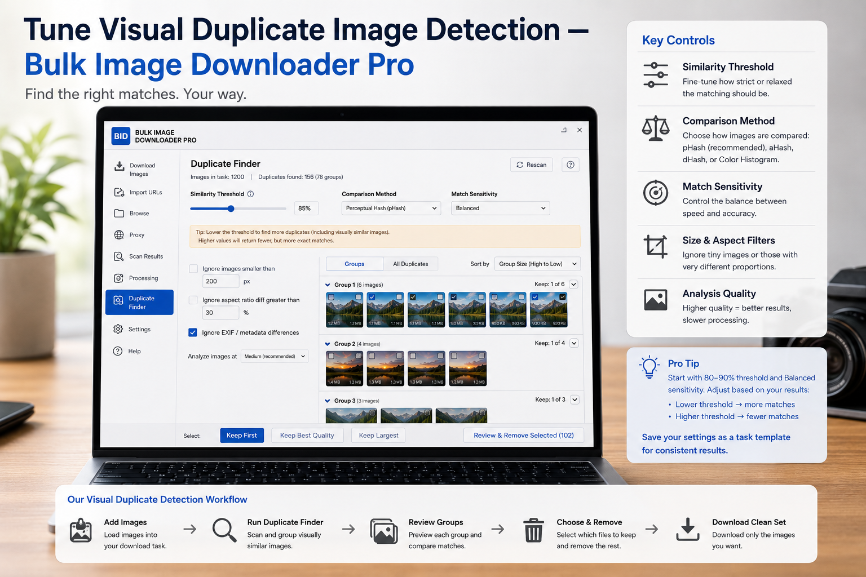Maximize the Bulk Image Downloader window
The width and height of the screenshot is (866, 577).
(x=564, y=130)
